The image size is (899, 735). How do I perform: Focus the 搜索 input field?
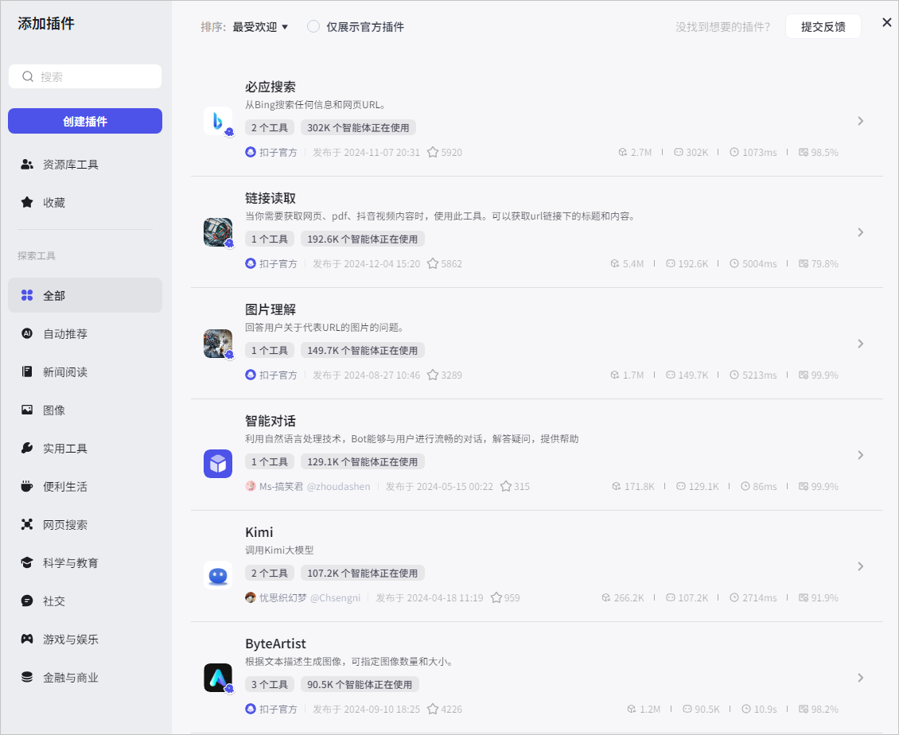click(85, 76)
